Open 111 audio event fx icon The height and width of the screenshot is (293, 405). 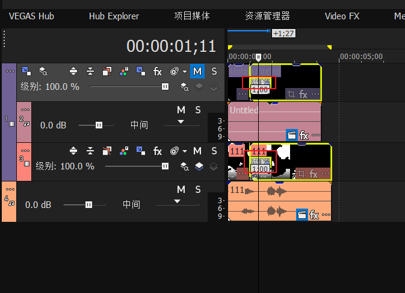(314, 215)
